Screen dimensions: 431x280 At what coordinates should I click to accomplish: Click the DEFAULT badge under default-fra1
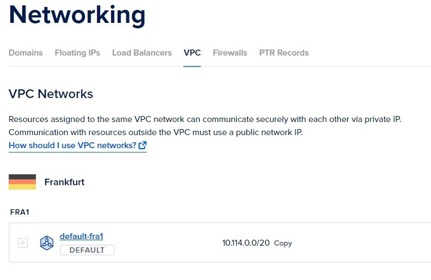pos(87,250)
